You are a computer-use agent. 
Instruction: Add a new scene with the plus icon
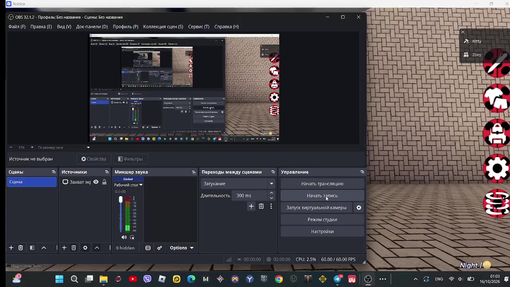(x=11, y=248)
